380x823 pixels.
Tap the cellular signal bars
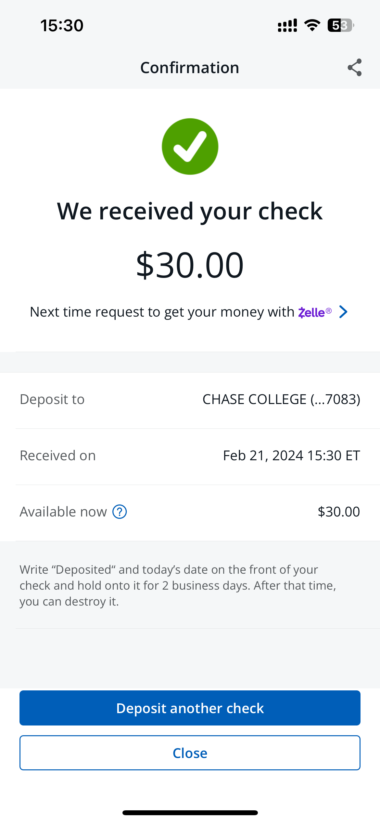(x=287, y=25)
